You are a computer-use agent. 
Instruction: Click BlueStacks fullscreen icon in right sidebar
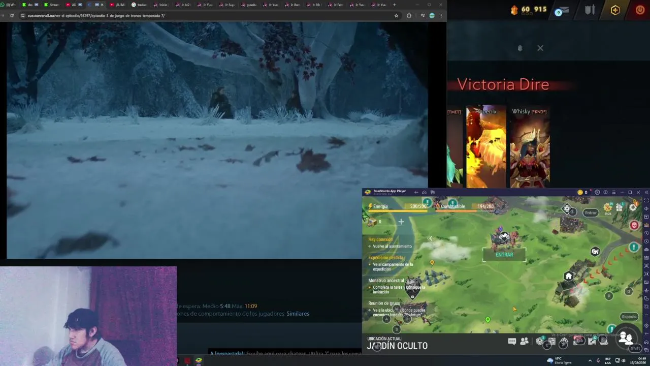point(646,200)
